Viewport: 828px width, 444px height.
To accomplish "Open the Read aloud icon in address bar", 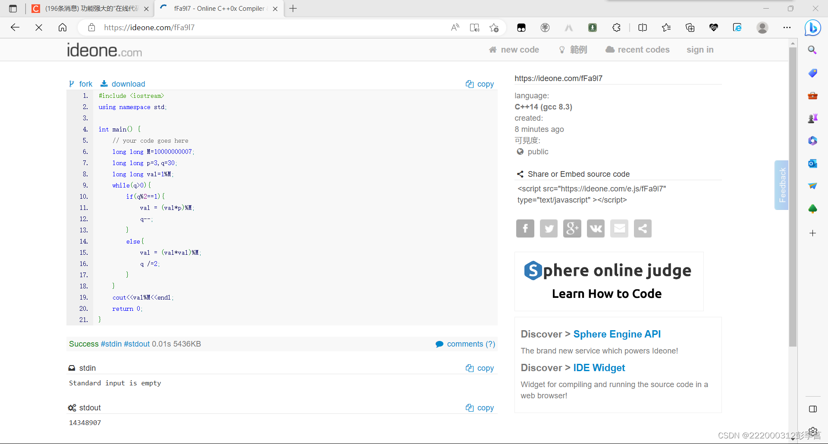I will pyautogui.click(x=455, y=28).
